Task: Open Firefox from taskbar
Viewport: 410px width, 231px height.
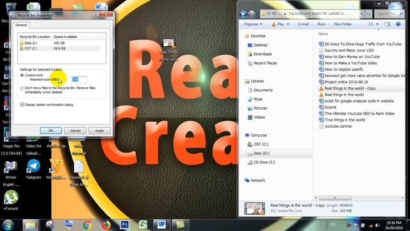Action: coord(106,225)
